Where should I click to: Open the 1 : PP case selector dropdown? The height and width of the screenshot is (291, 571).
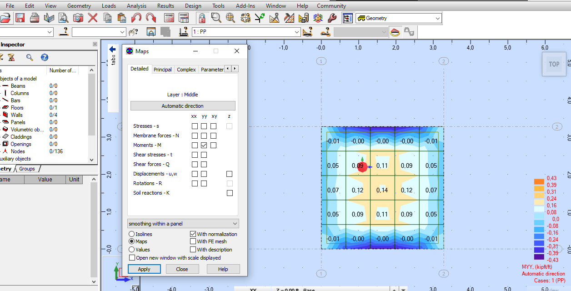[296, 32]
